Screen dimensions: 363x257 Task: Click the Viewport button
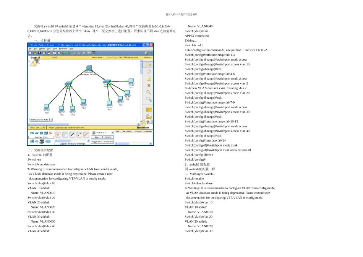tap(147, 57)
